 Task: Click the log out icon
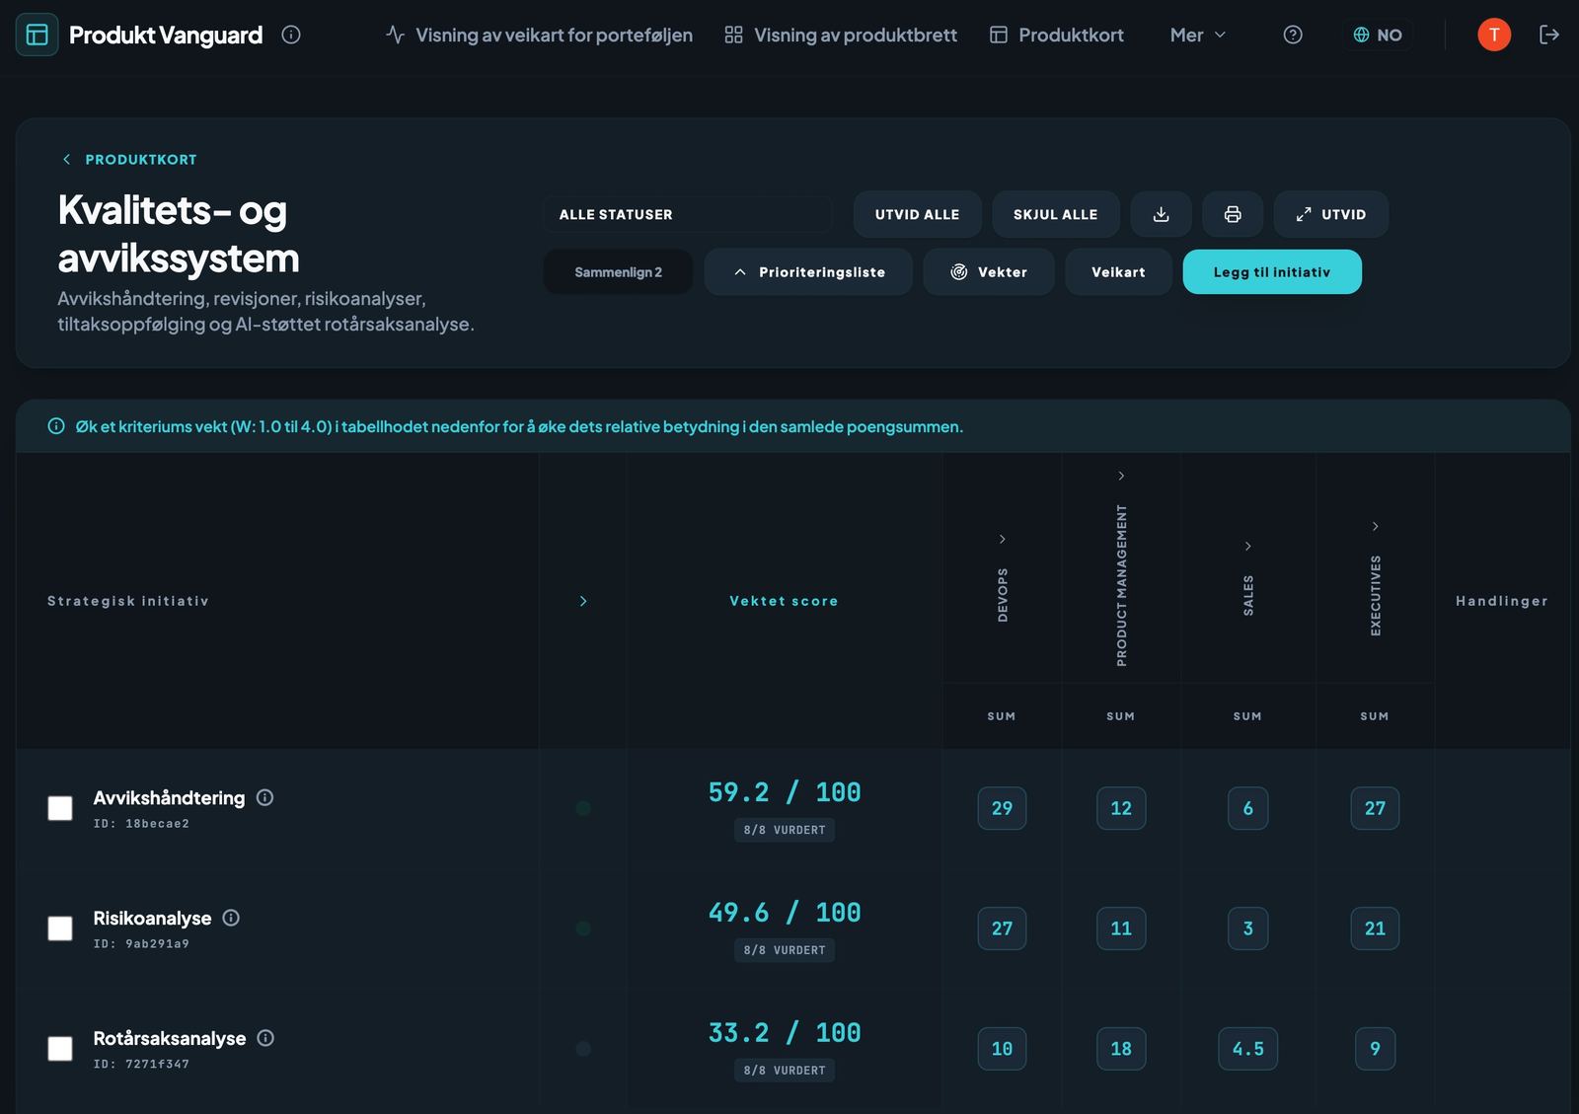[x=1549, y=35]
